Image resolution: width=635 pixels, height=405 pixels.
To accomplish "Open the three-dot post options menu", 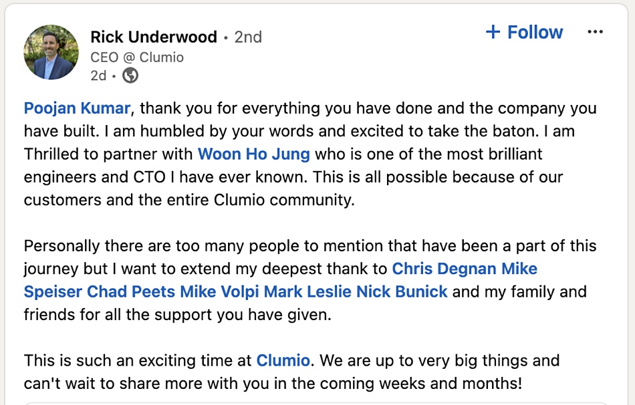I will pos(595,32).
